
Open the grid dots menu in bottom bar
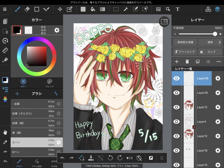pyautogui.click(x=162, y=158)
